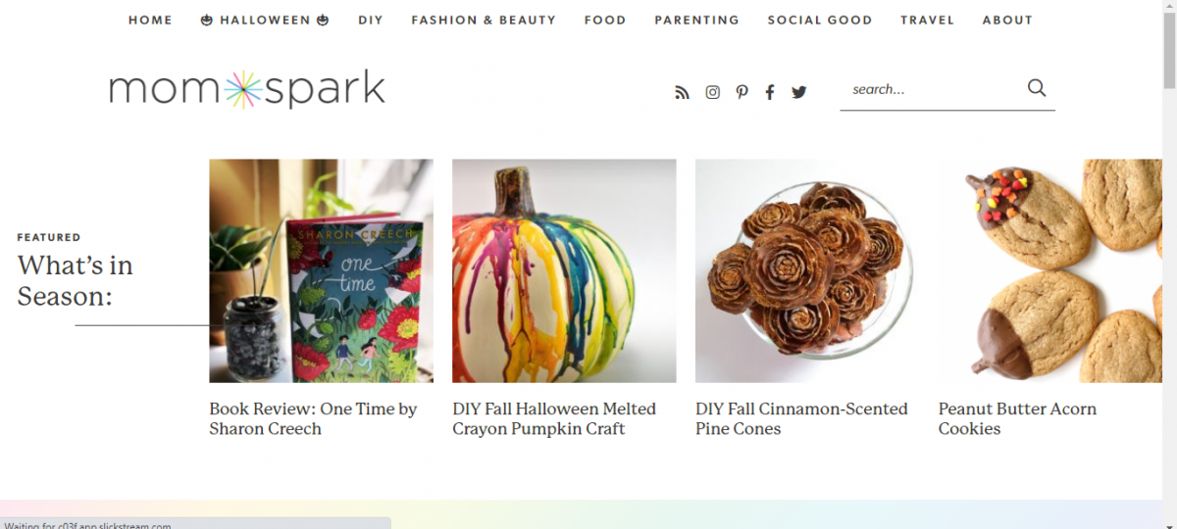Click the Facebook icon

[770, 92]
